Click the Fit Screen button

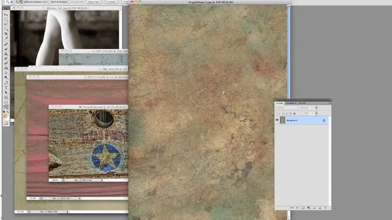pos(111,2)
